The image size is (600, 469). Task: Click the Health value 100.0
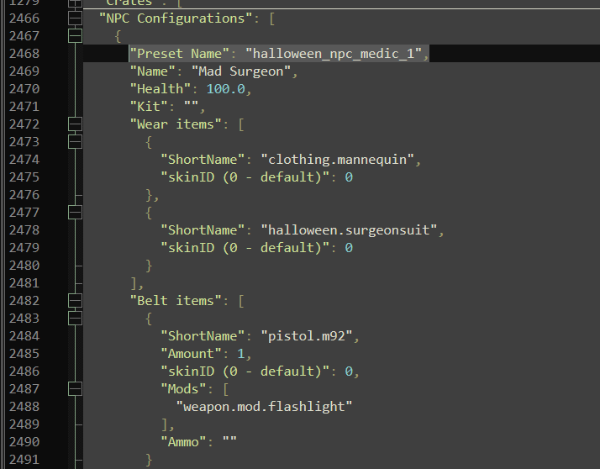[x=226, y=89]
